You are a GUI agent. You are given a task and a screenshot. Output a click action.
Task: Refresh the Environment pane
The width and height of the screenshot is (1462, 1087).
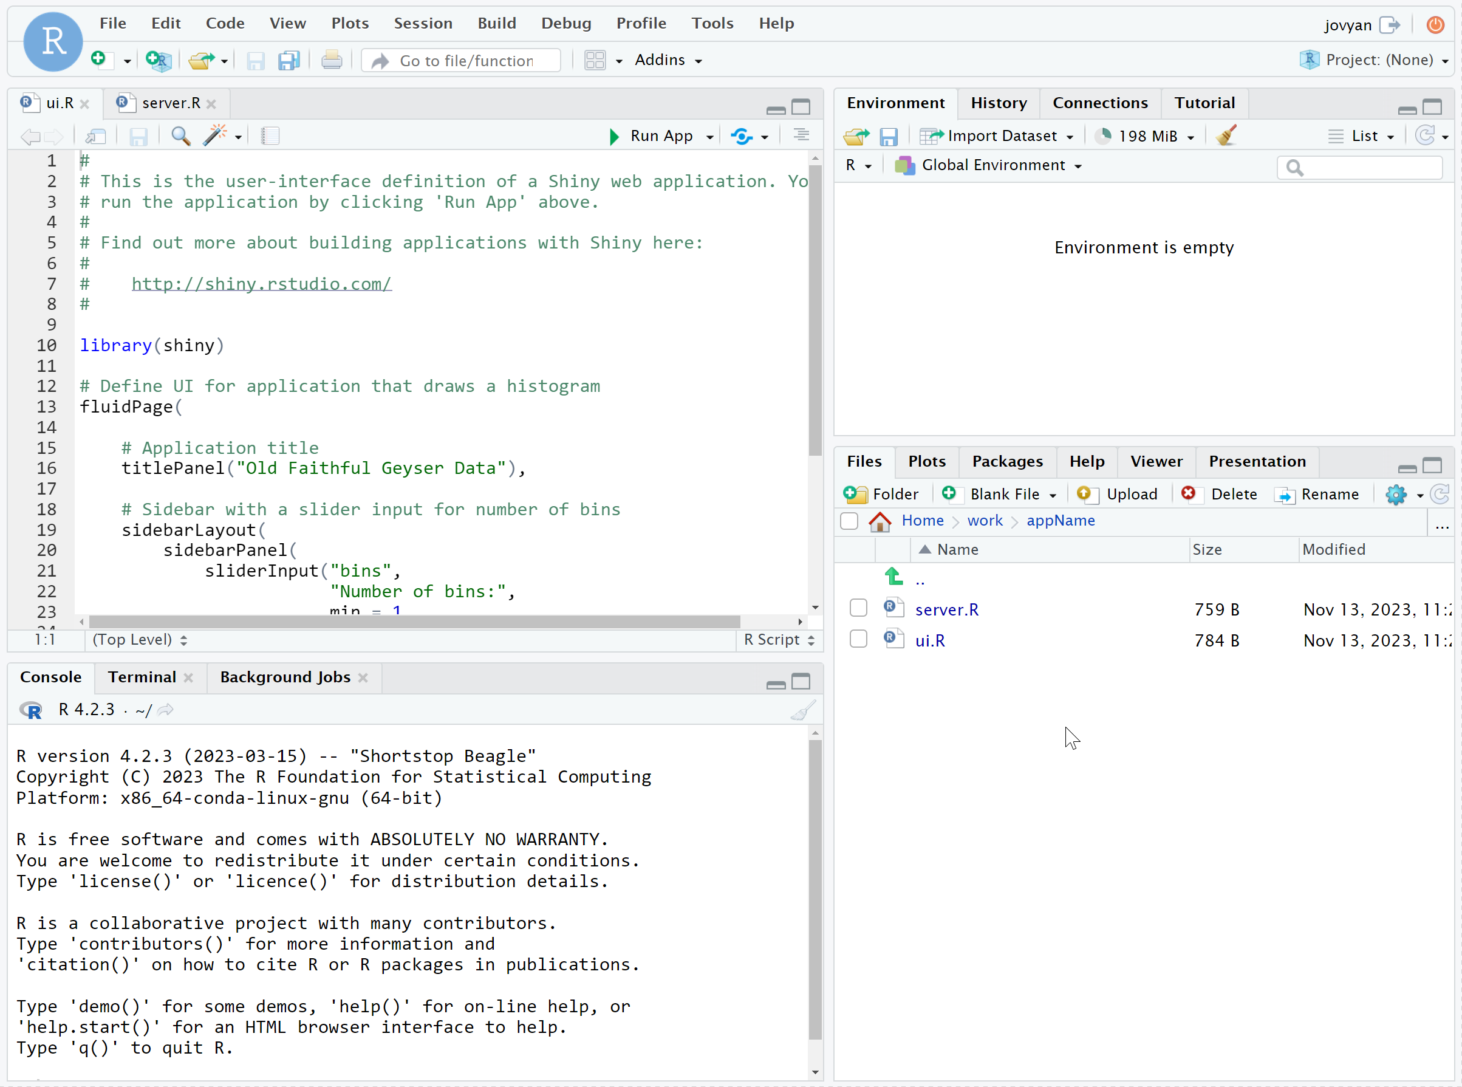[1425, 135]
